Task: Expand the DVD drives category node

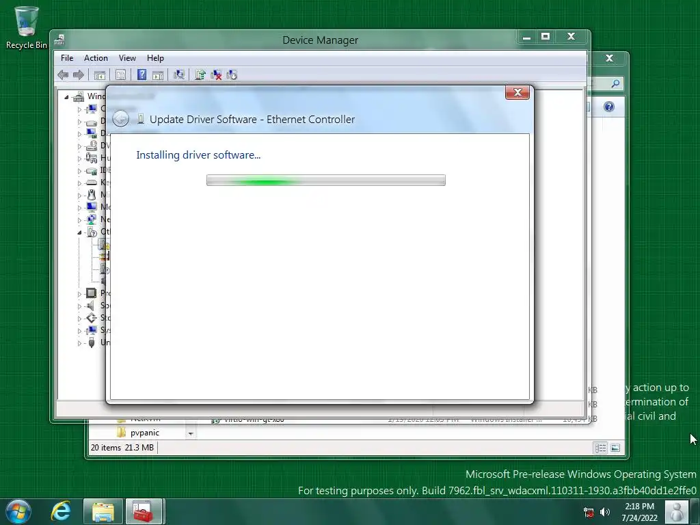Action: pos(79,146)
